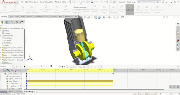The width and height of the screenshot is (180, 95).
Task: Open the Appearances task pane icon
Action: coord(178,41)
